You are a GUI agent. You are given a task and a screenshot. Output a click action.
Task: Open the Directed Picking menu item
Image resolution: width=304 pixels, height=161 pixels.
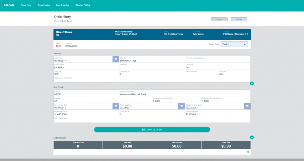tap(83, 5)
